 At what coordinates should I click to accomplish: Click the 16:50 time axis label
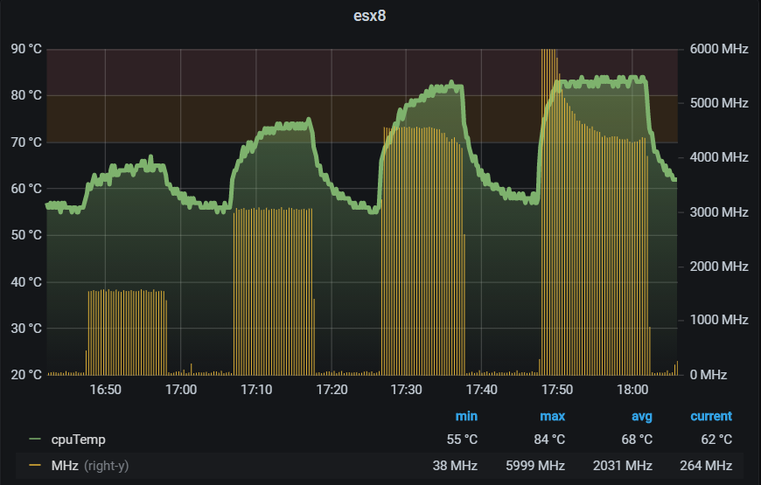coord(105,390)
